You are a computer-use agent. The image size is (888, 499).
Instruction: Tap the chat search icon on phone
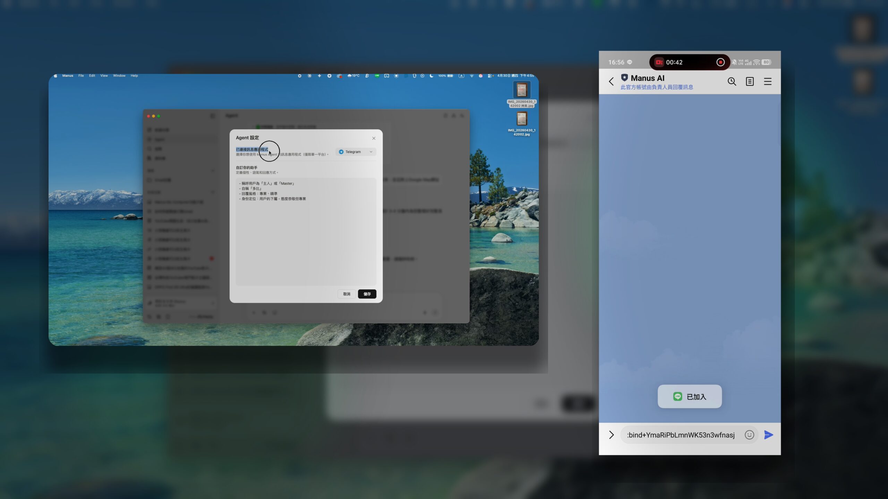(732, 81)
